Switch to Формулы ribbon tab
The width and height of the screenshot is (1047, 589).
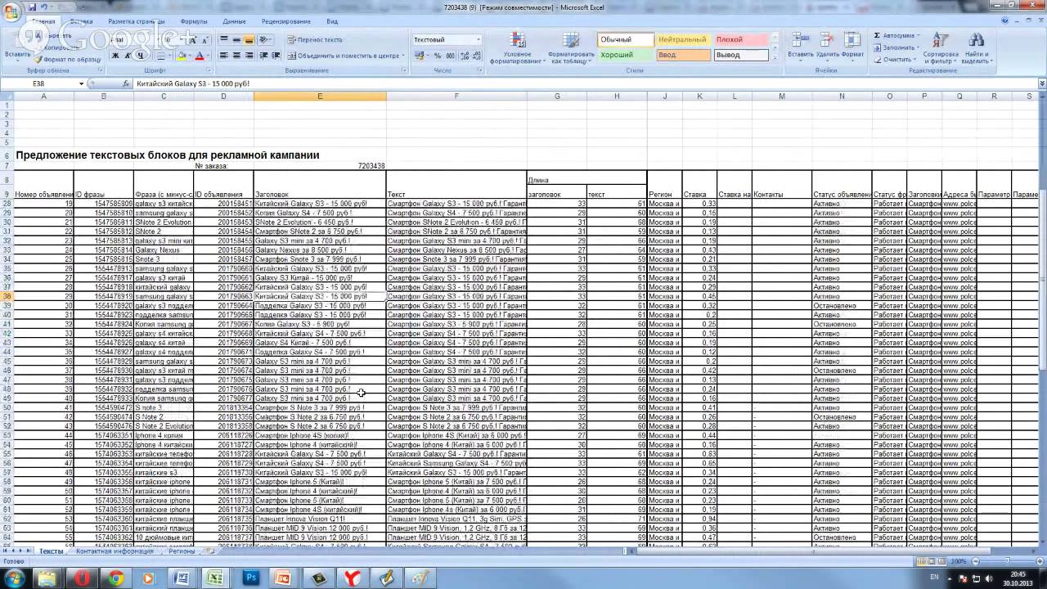194,21
